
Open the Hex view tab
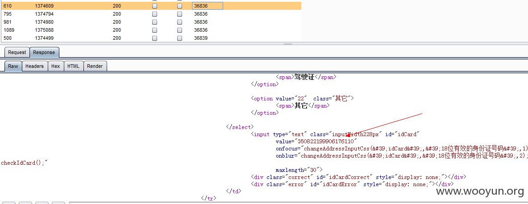point(55,67)
